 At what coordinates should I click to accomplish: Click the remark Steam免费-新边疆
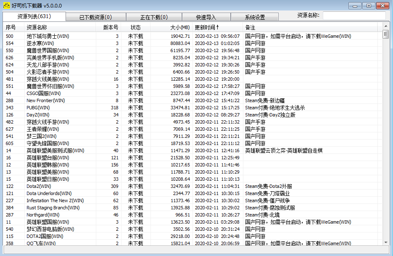pos(265,100)
